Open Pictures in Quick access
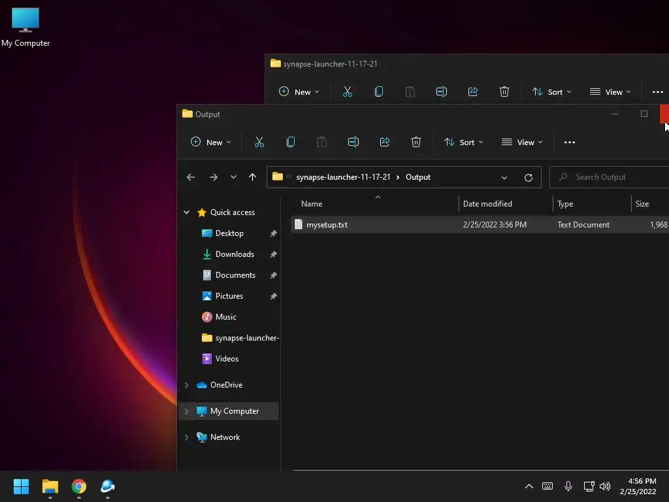The image size is (669, 502). (229, 296)
